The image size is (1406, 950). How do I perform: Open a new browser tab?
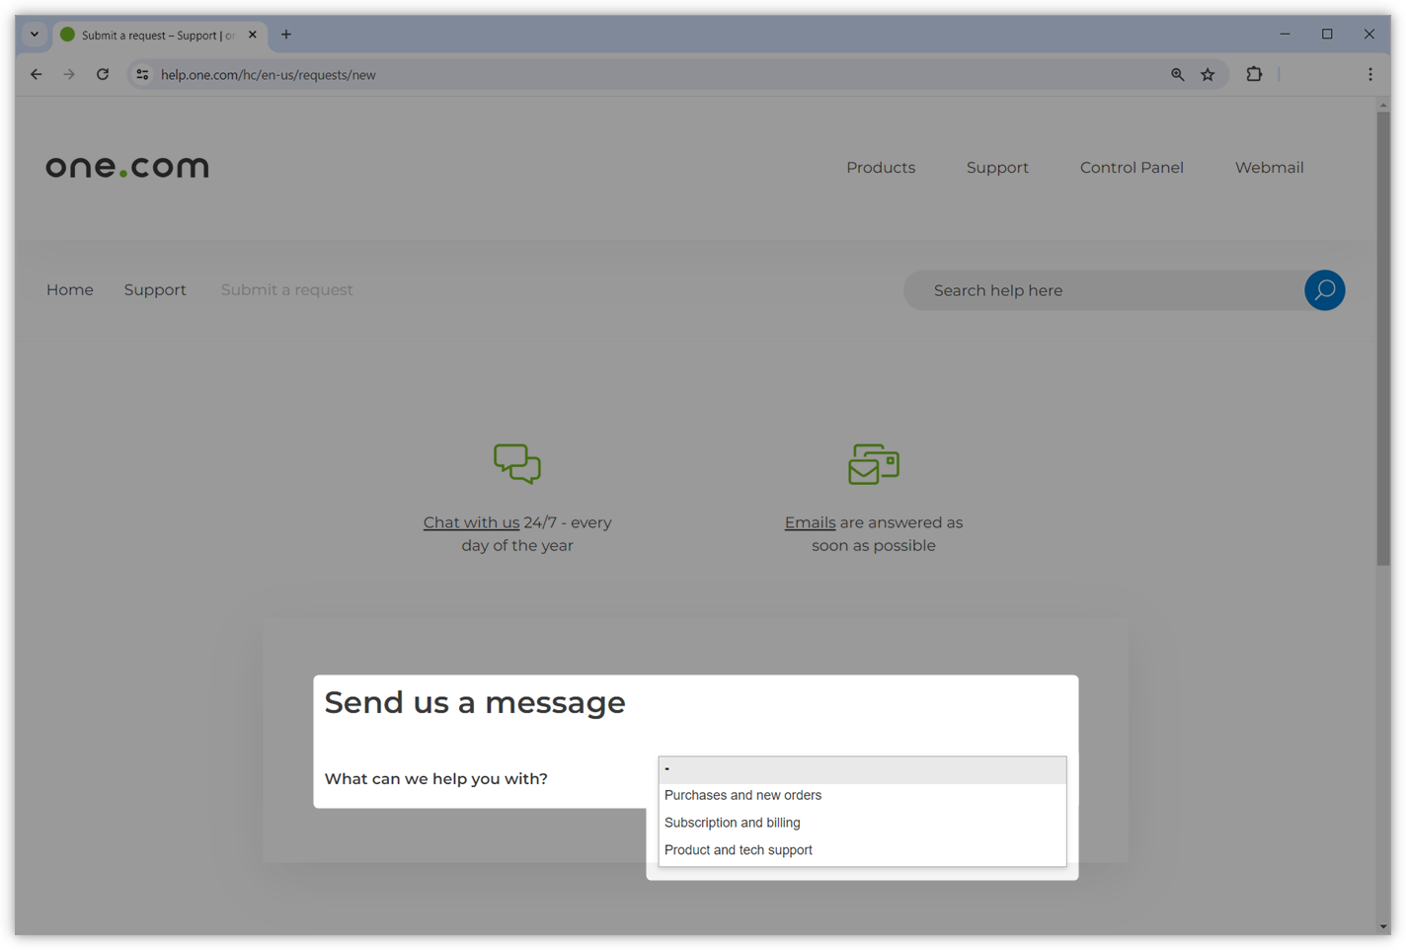point(286,35)
